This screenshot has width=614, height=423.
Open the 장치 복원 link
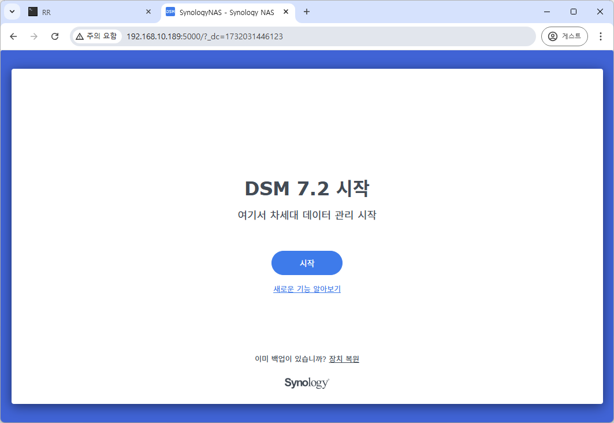[x=344, y=359]
